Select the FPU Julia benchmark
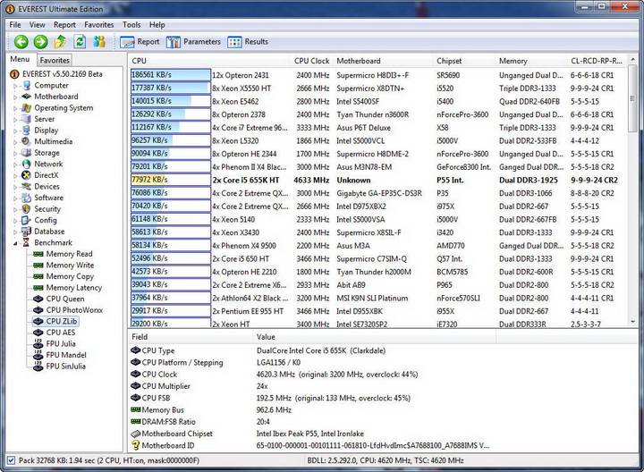 coord(61,344)
